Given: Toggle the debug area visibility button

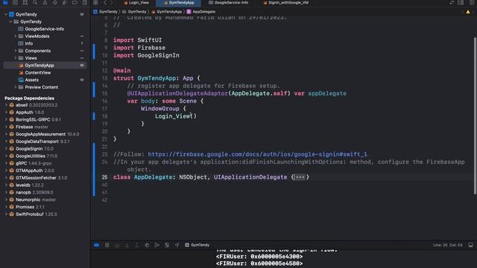Looking at the screenshot, I should (470, 245).
